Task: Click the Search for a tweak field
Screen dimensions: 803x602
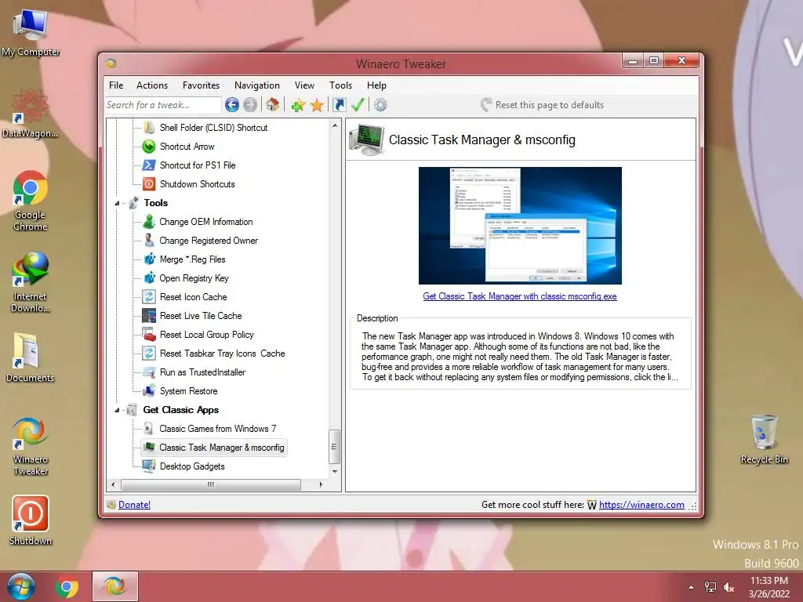Action: [163, 105]
